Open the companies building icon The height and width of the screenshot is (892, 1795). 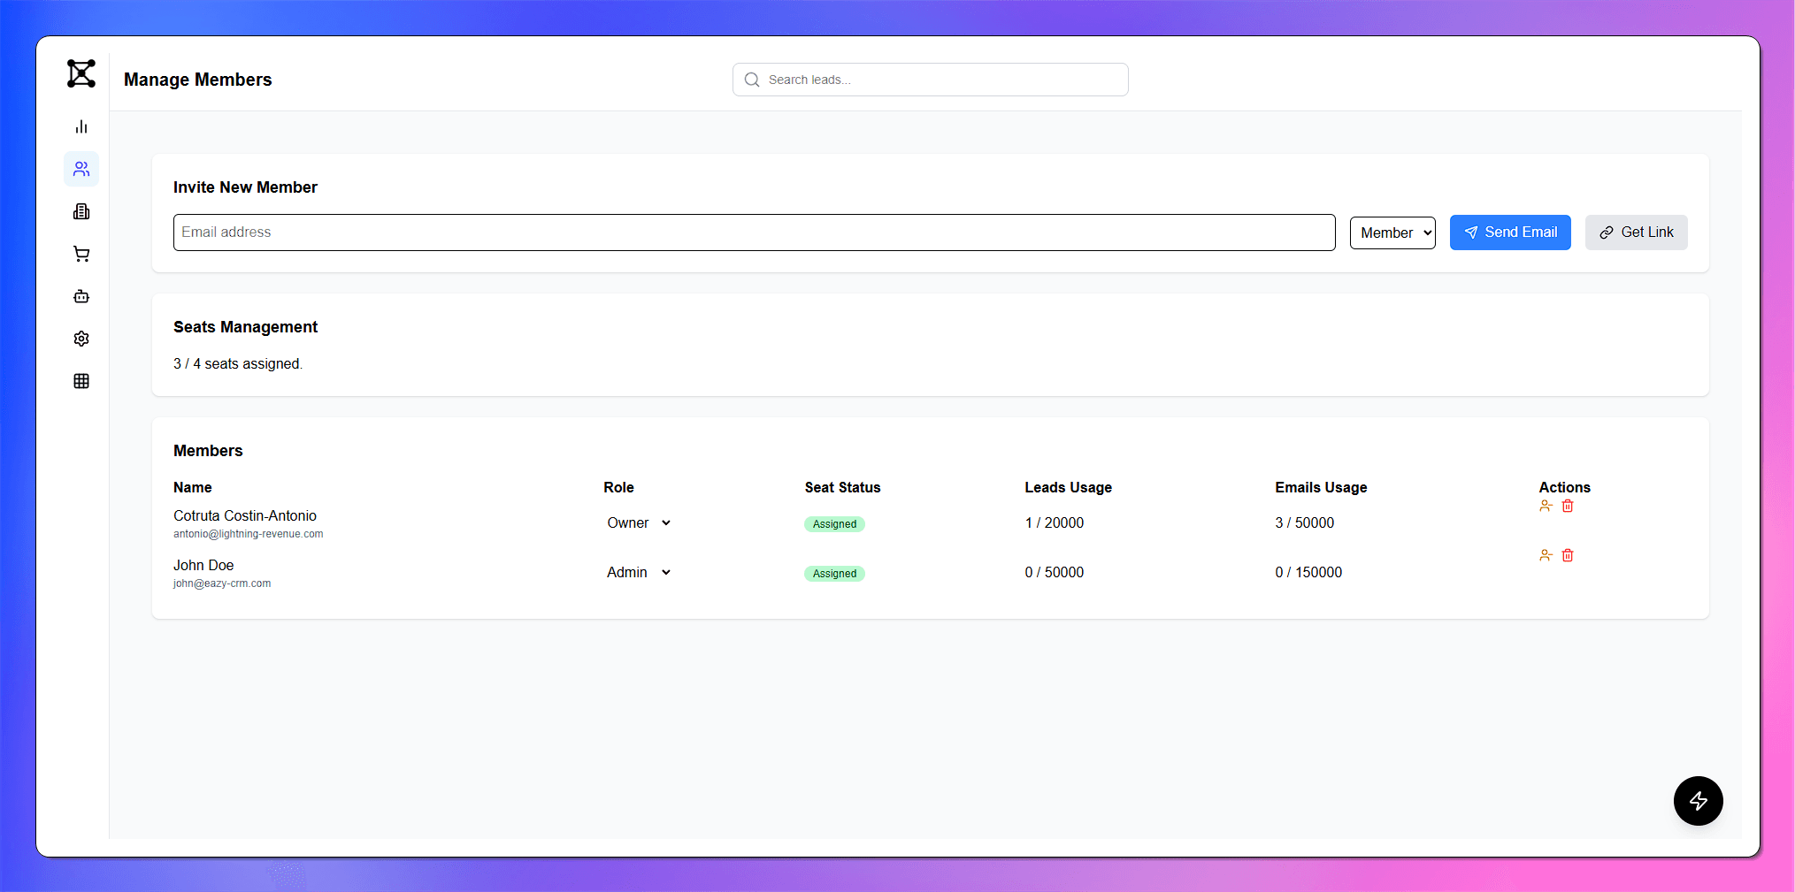pos(81,211)
